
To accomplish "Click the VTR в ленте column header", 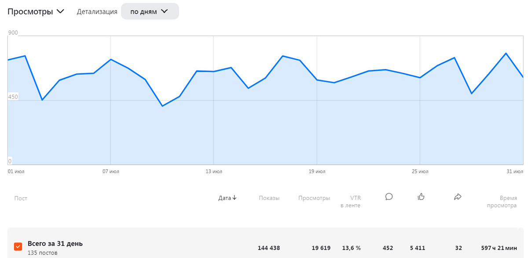I will (351, 202).
